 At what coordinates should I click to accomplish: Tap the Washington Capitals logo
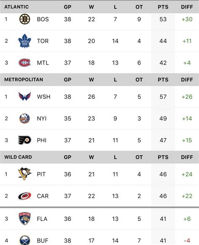pyautogui.click(x=24, y=96)
